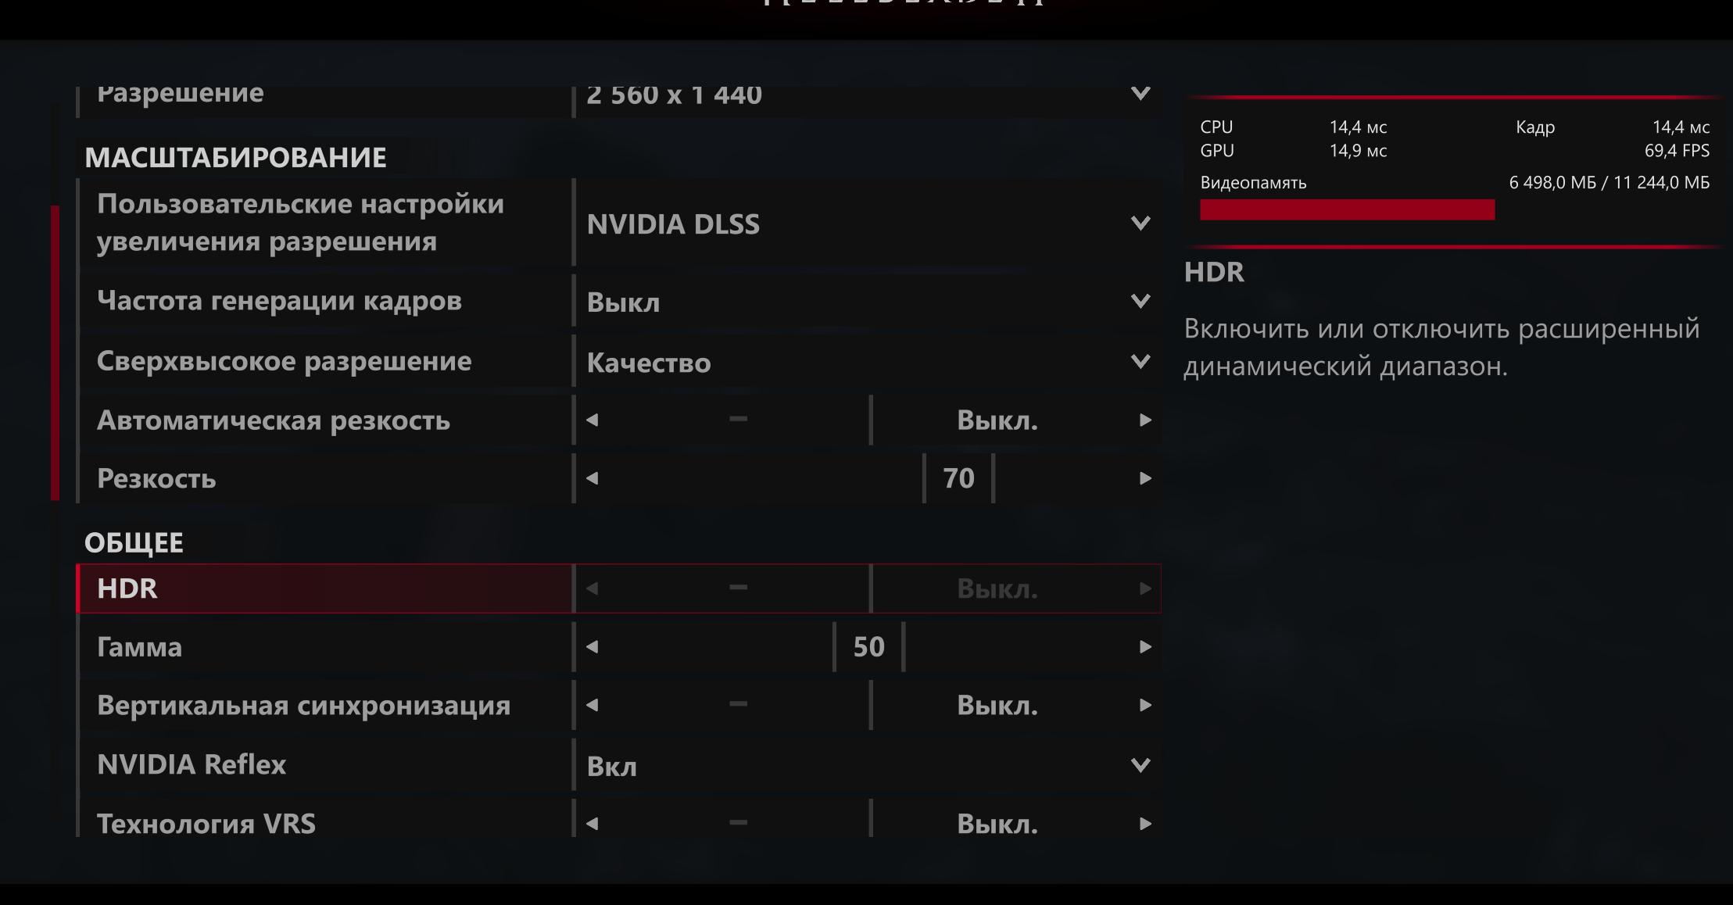Click left arrow on Технология VRS row
The width and height of the screenshot is (1733, 905).
tap(592, 824)
